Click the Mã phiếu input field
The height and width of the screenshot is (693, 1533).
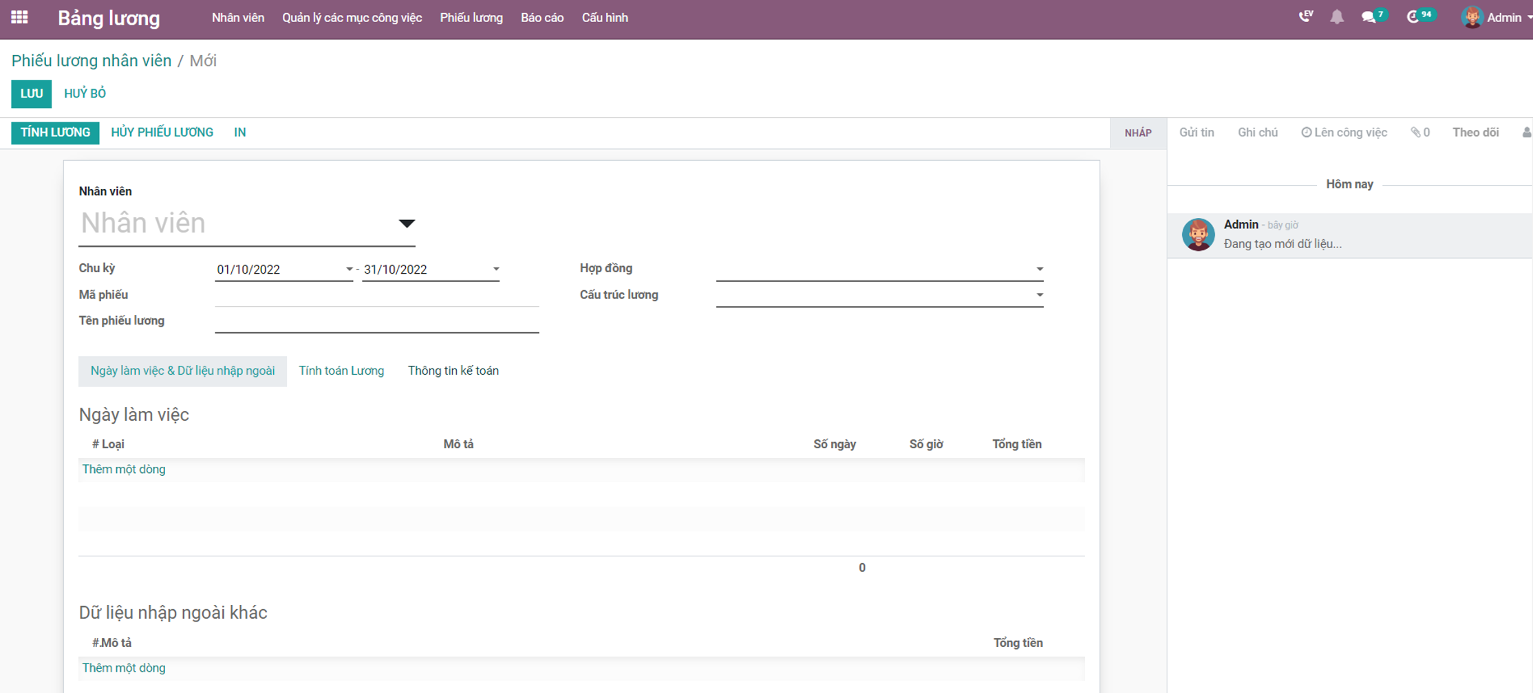pyautogui.click(x=376, y=296)
